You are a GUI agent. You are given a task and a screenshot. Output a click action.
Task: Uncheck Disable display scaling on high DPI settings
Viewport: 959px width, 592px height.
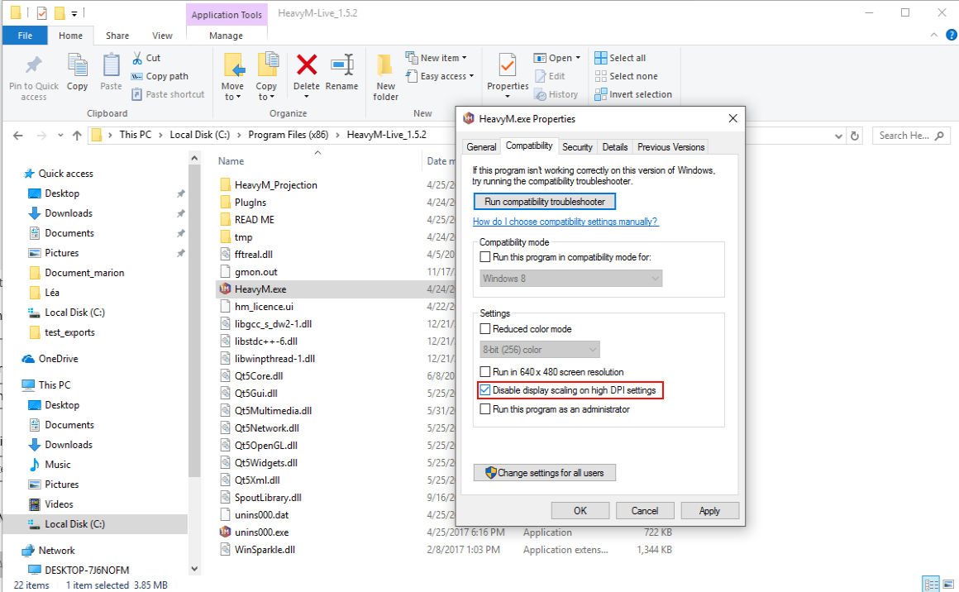coord(485,390)
